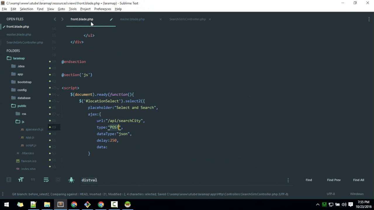Click the Find All button
Viewport: 374px width, 210px height.
359,180
